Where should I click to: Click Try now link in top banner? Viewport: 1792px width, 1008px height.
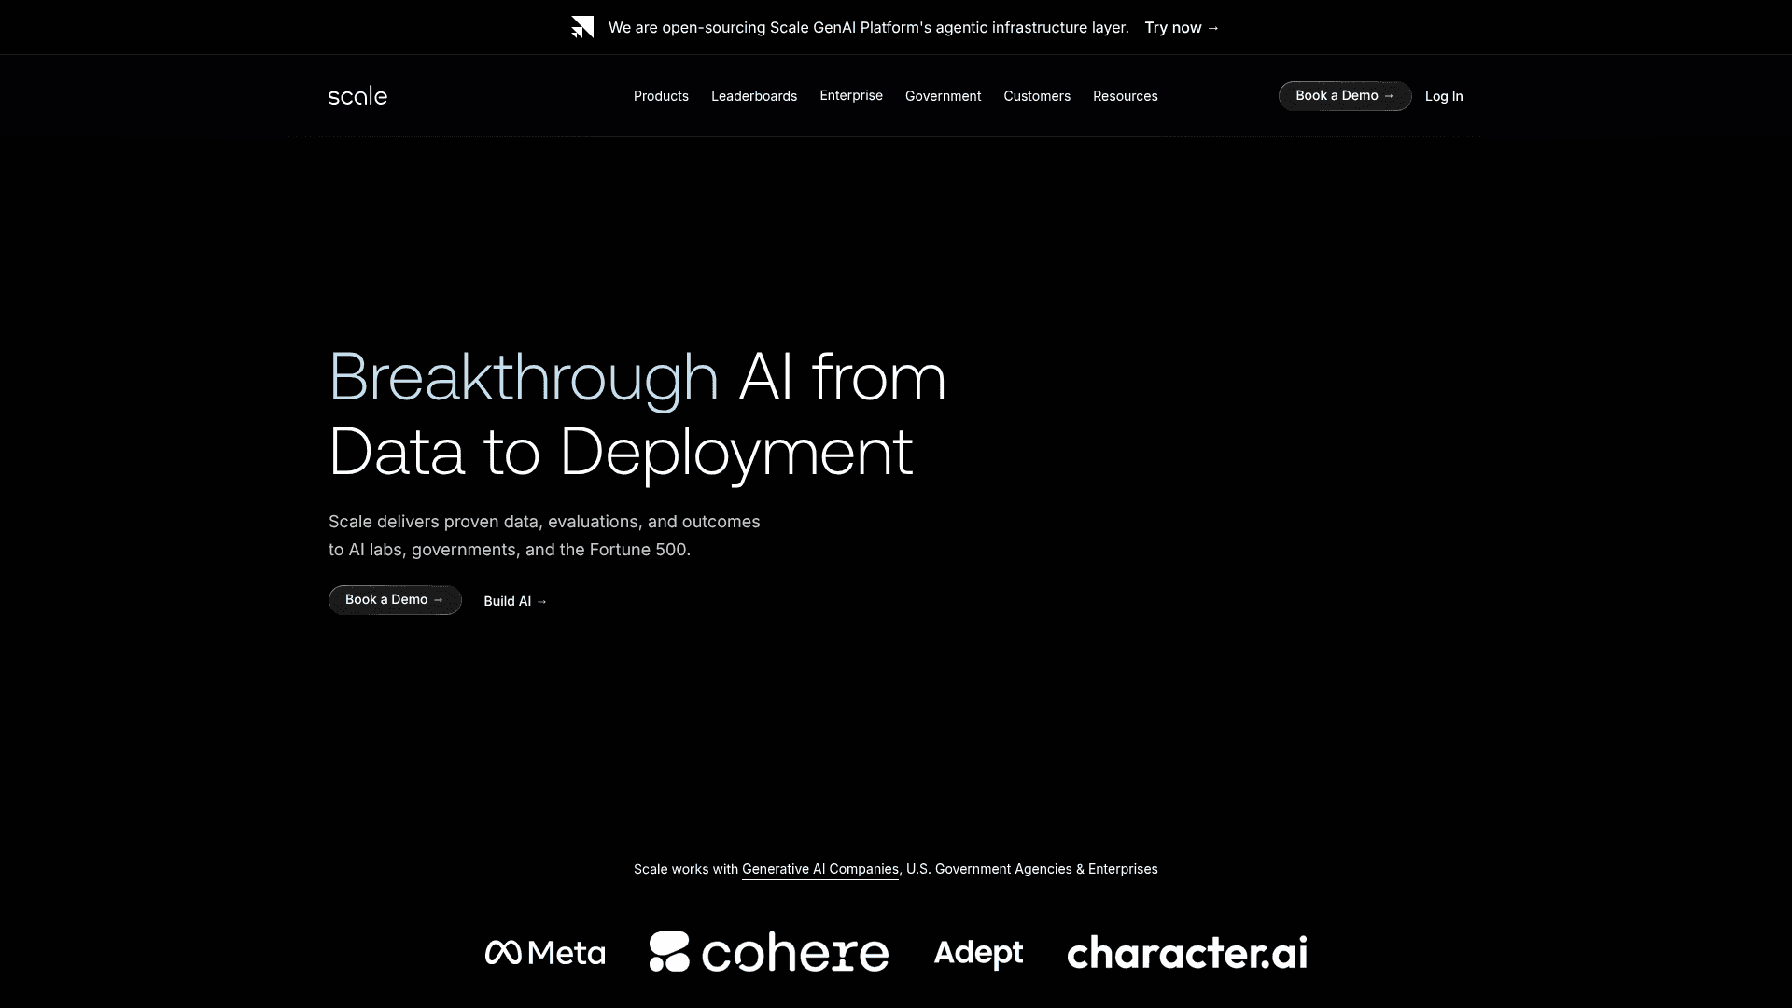1182,28
